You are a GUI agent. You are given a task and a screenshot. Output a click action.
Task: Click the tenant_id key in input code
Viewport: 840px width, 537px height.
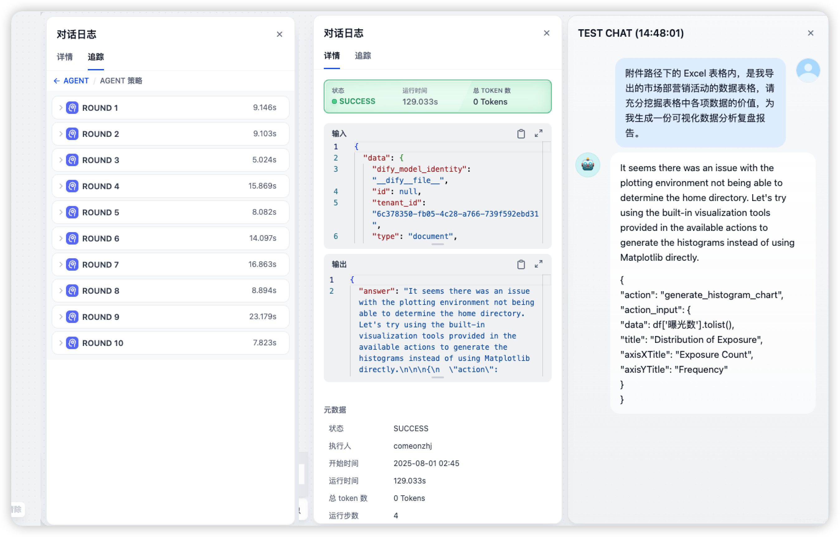pyautogui.click(x=397, y=203)
